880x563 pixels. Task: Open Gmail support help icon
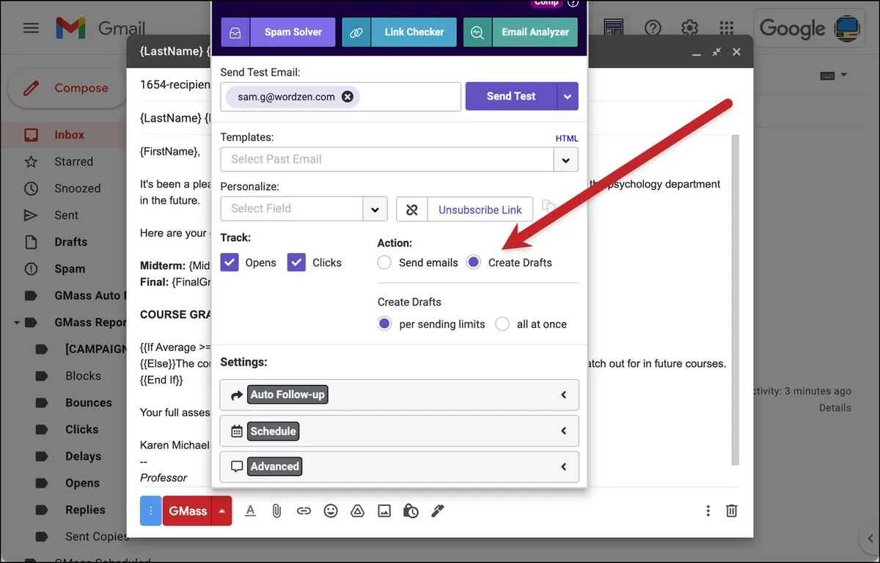click(x=653, y=29)
